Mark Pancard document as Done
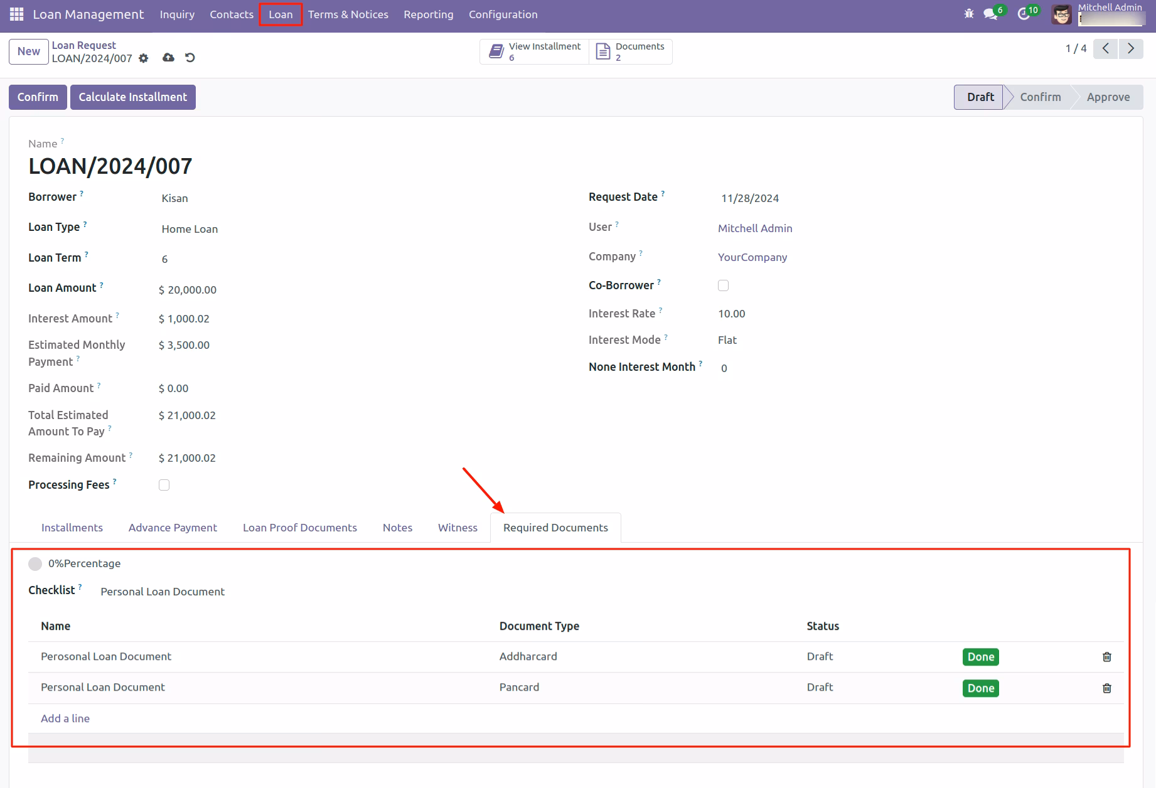The image size is (1156, 788). click(981, 688)
